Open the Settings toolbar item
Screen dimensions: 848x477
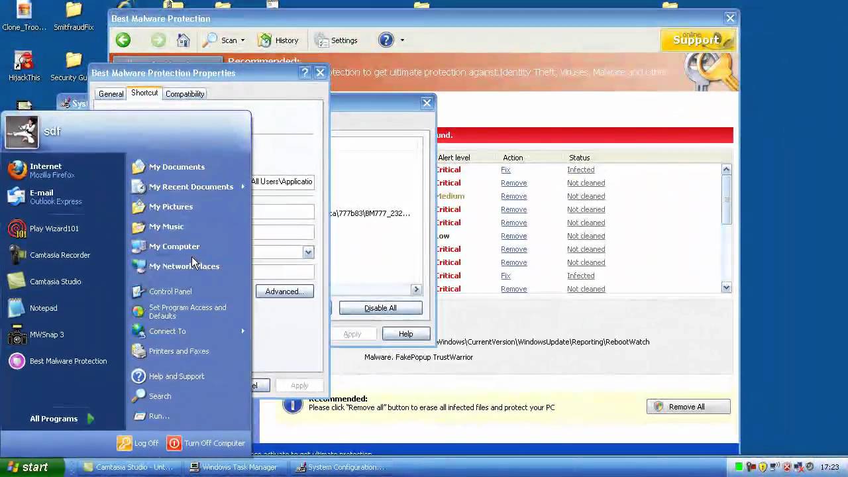click(x=336, y=40)
